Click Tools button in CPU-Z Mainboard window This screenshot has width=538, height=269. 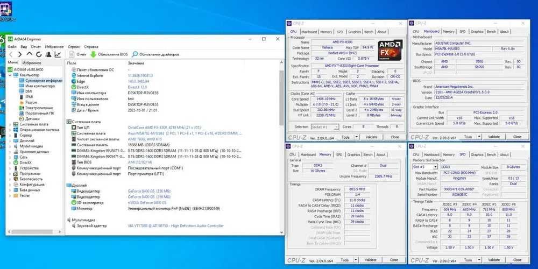468,137
